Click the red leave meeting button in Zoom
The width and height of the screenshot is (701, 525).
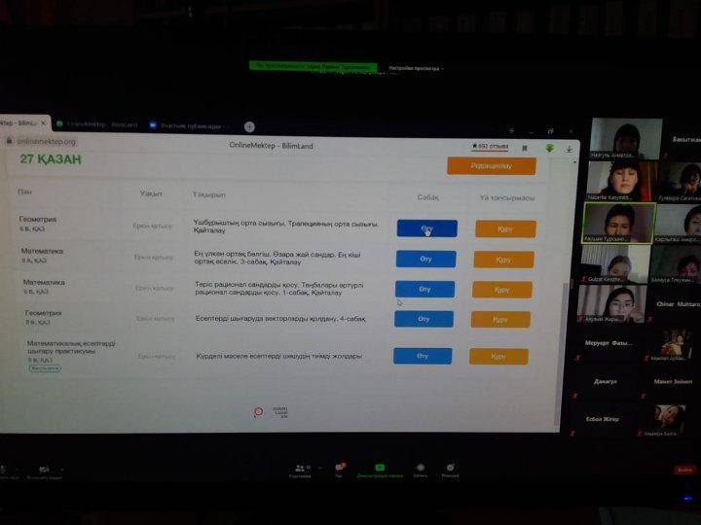[684, 470]
